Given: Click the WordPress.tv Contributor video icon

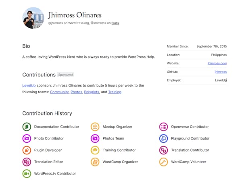Looking at the screenshot, I should (27, 173).
